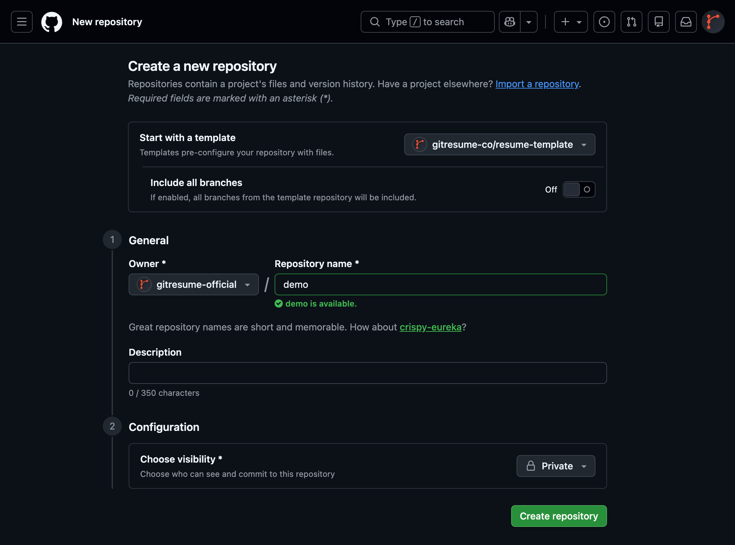Image resolution: width=735 pixels, height=545 pixels.
Task: Use the crispy-eureka name suggestion
Action: pos(430,327)
